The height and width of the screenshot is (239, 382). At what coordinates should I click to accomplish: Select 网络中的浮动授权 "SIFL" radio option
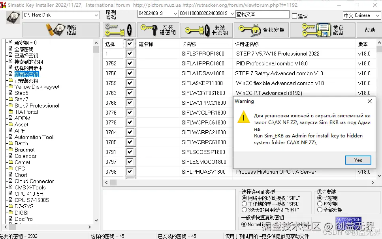pyautogui.click(x=244, y=198)
